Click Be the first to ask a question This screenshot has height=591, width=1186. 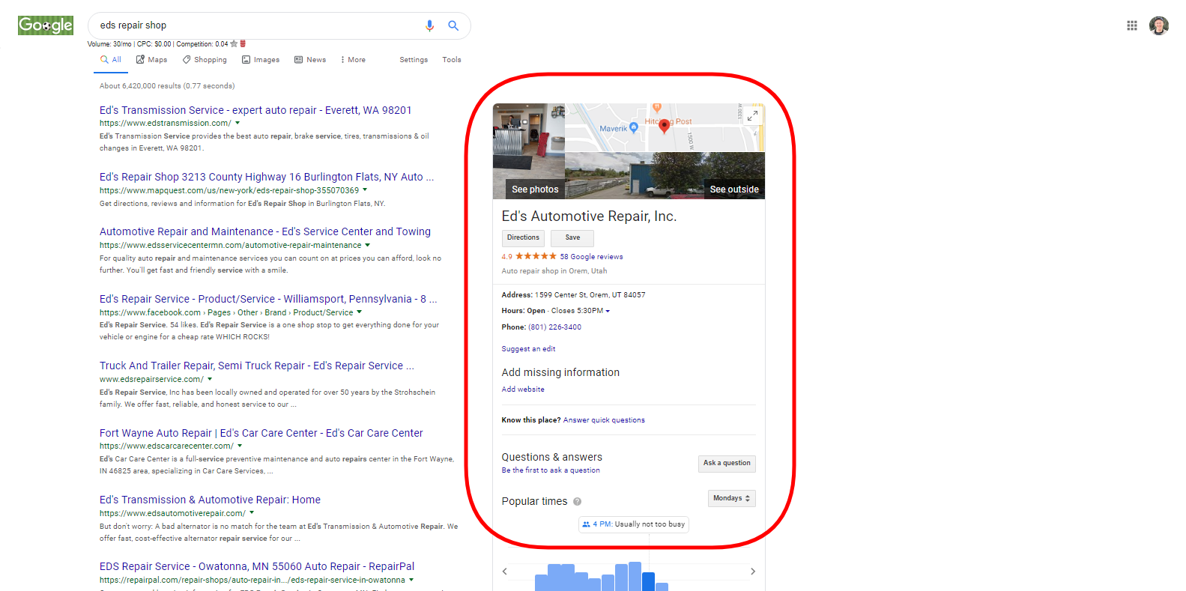click(551, 470)
